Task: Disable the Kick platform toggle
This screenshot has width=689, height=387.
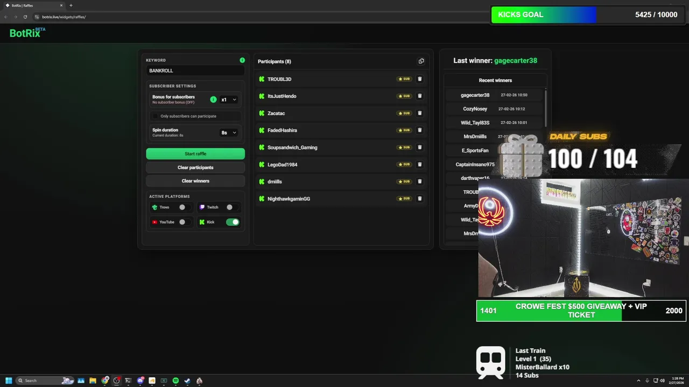Action: pyautogui.click(x=233, y=222)
